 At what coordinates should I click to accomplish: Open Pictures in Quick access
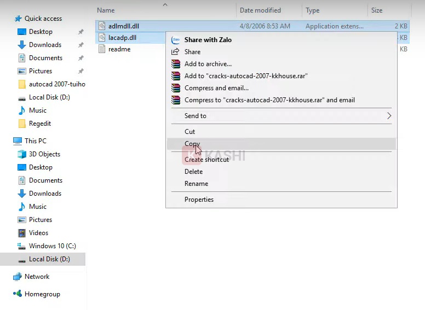41,71
